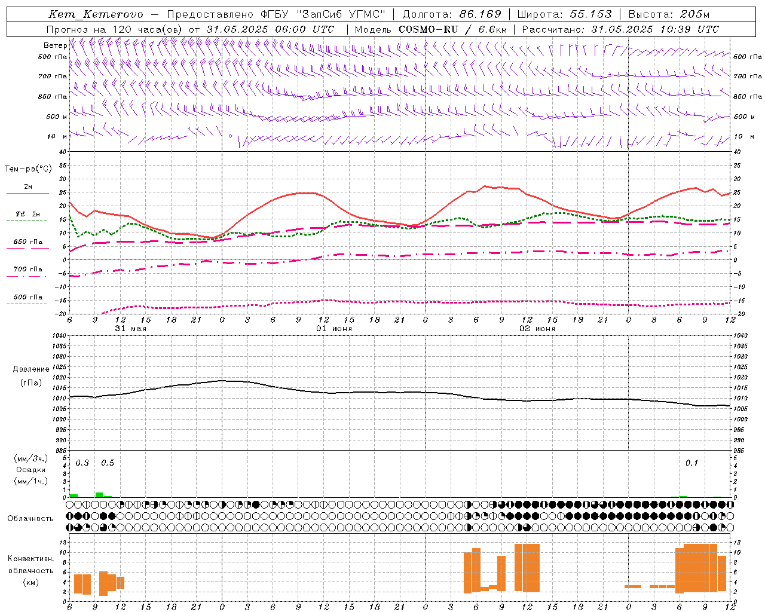Click the 2м red line legend sample

tap(27, 194)
